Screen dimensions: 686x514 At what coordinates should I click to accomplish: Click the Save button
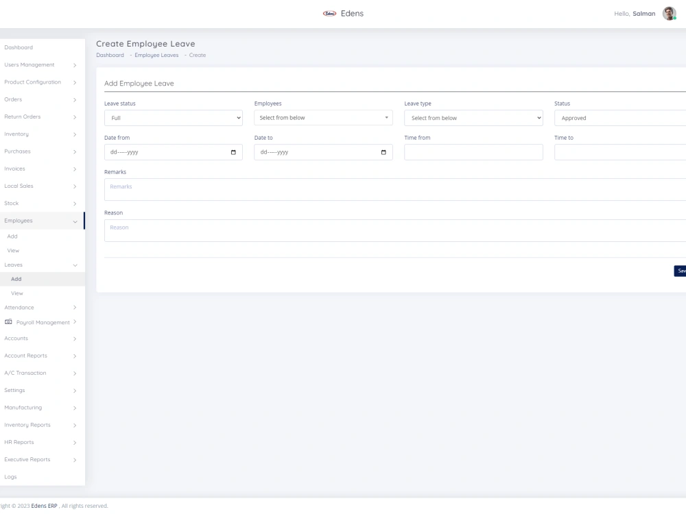[x=680, y=271]
